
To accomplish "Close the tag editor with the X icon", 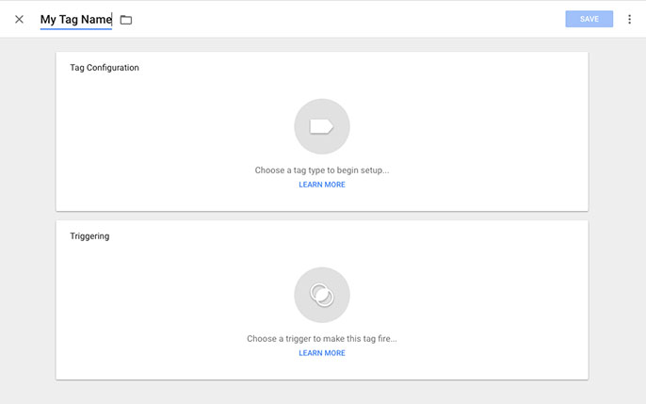I will [x=19, y=19].
